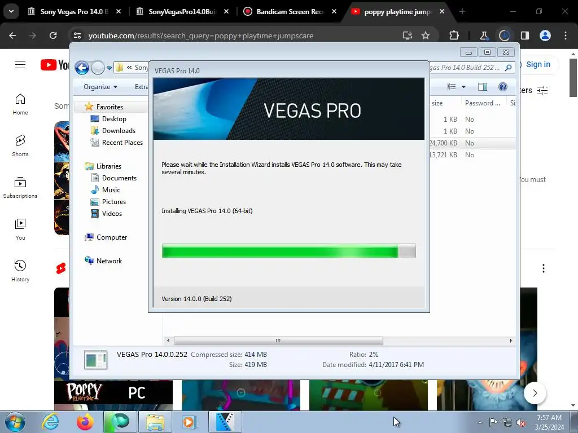This screenshot has width=578, height=433.
Task: Click the taskbar clock 7:57 AM
Action: tap(549, 418)
